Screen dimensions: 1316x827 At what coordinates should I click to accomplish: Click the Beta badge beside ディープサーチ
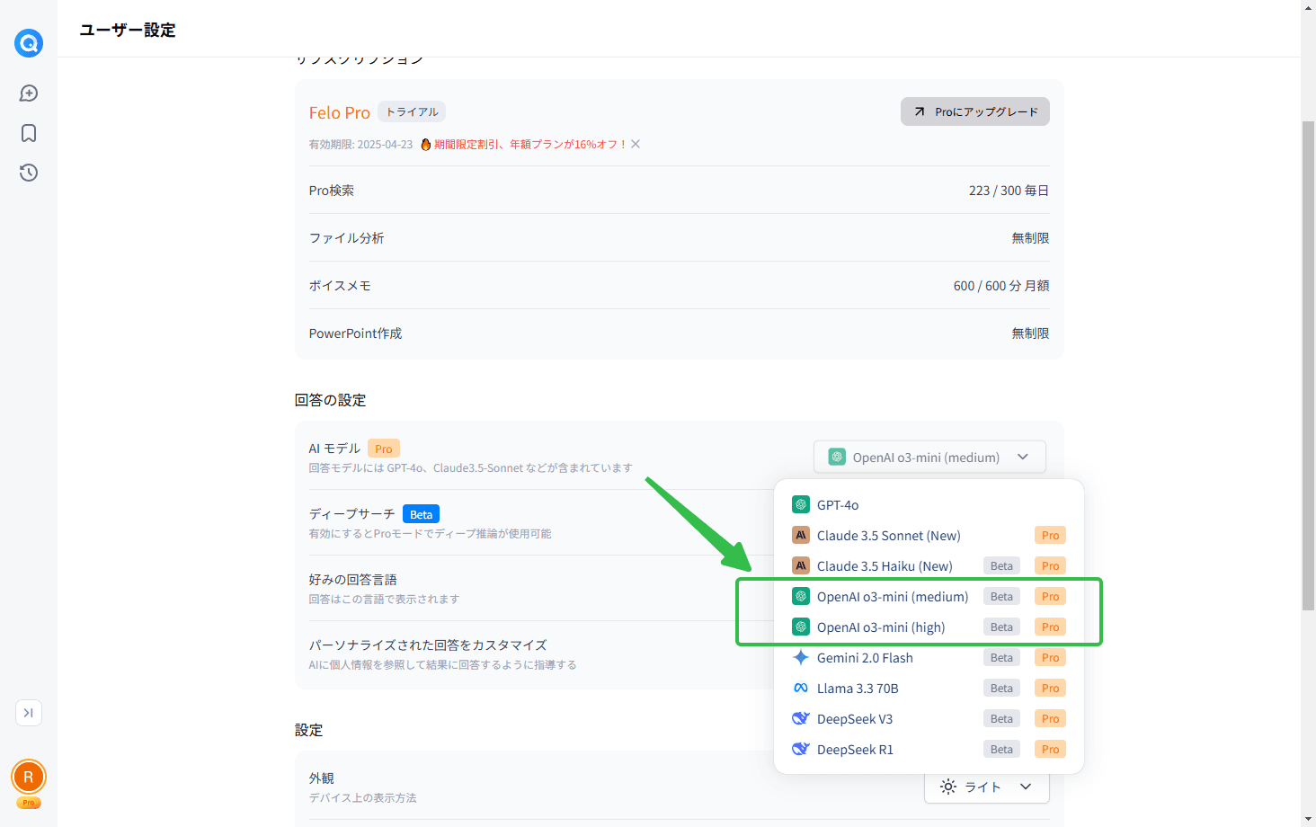pyautogui.click(x=421, y=514)
